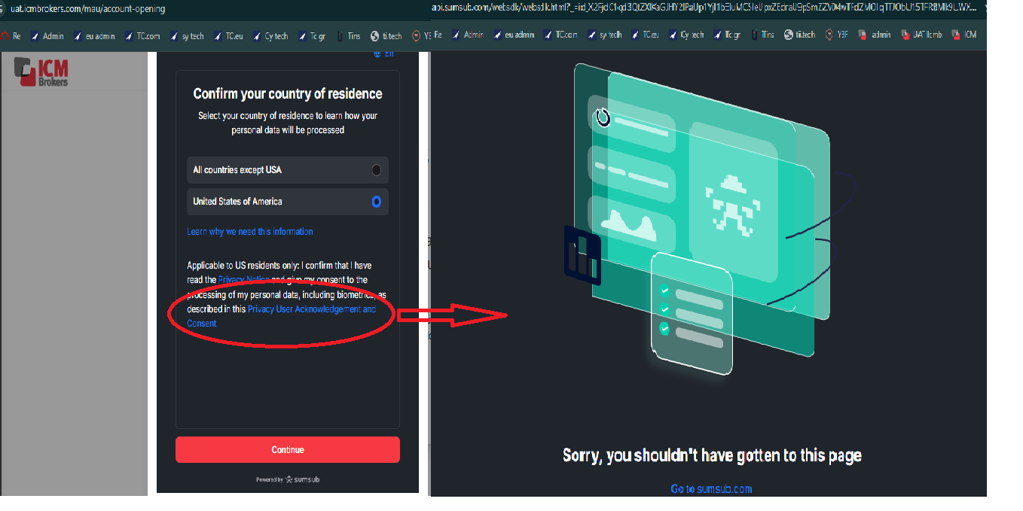This screenshot has width=1023, height=511.
Task: Open the Y3F bookmark in right window
Action: click(837, 35)
